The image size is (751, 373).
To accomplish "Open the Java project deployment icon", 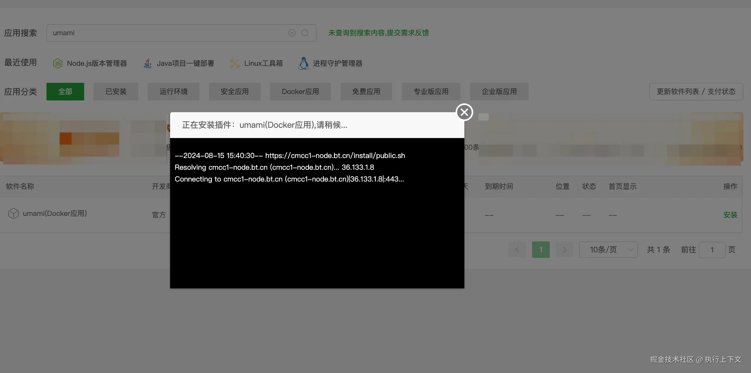I will pos(148,63).
